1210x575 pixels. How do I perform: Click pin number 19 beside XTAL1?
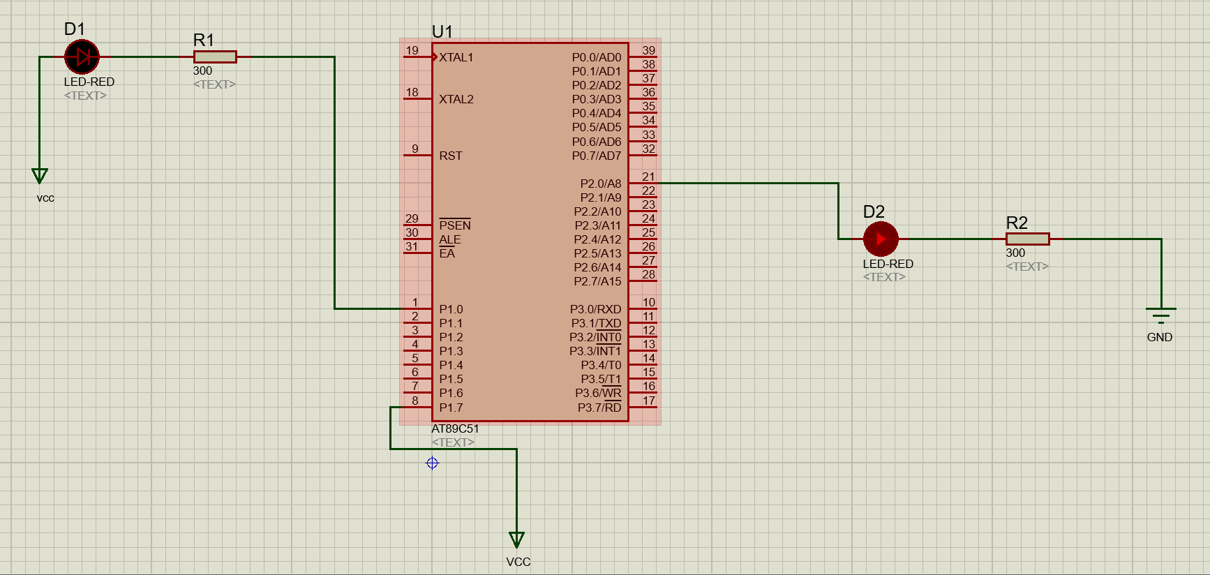coord(412,50)
